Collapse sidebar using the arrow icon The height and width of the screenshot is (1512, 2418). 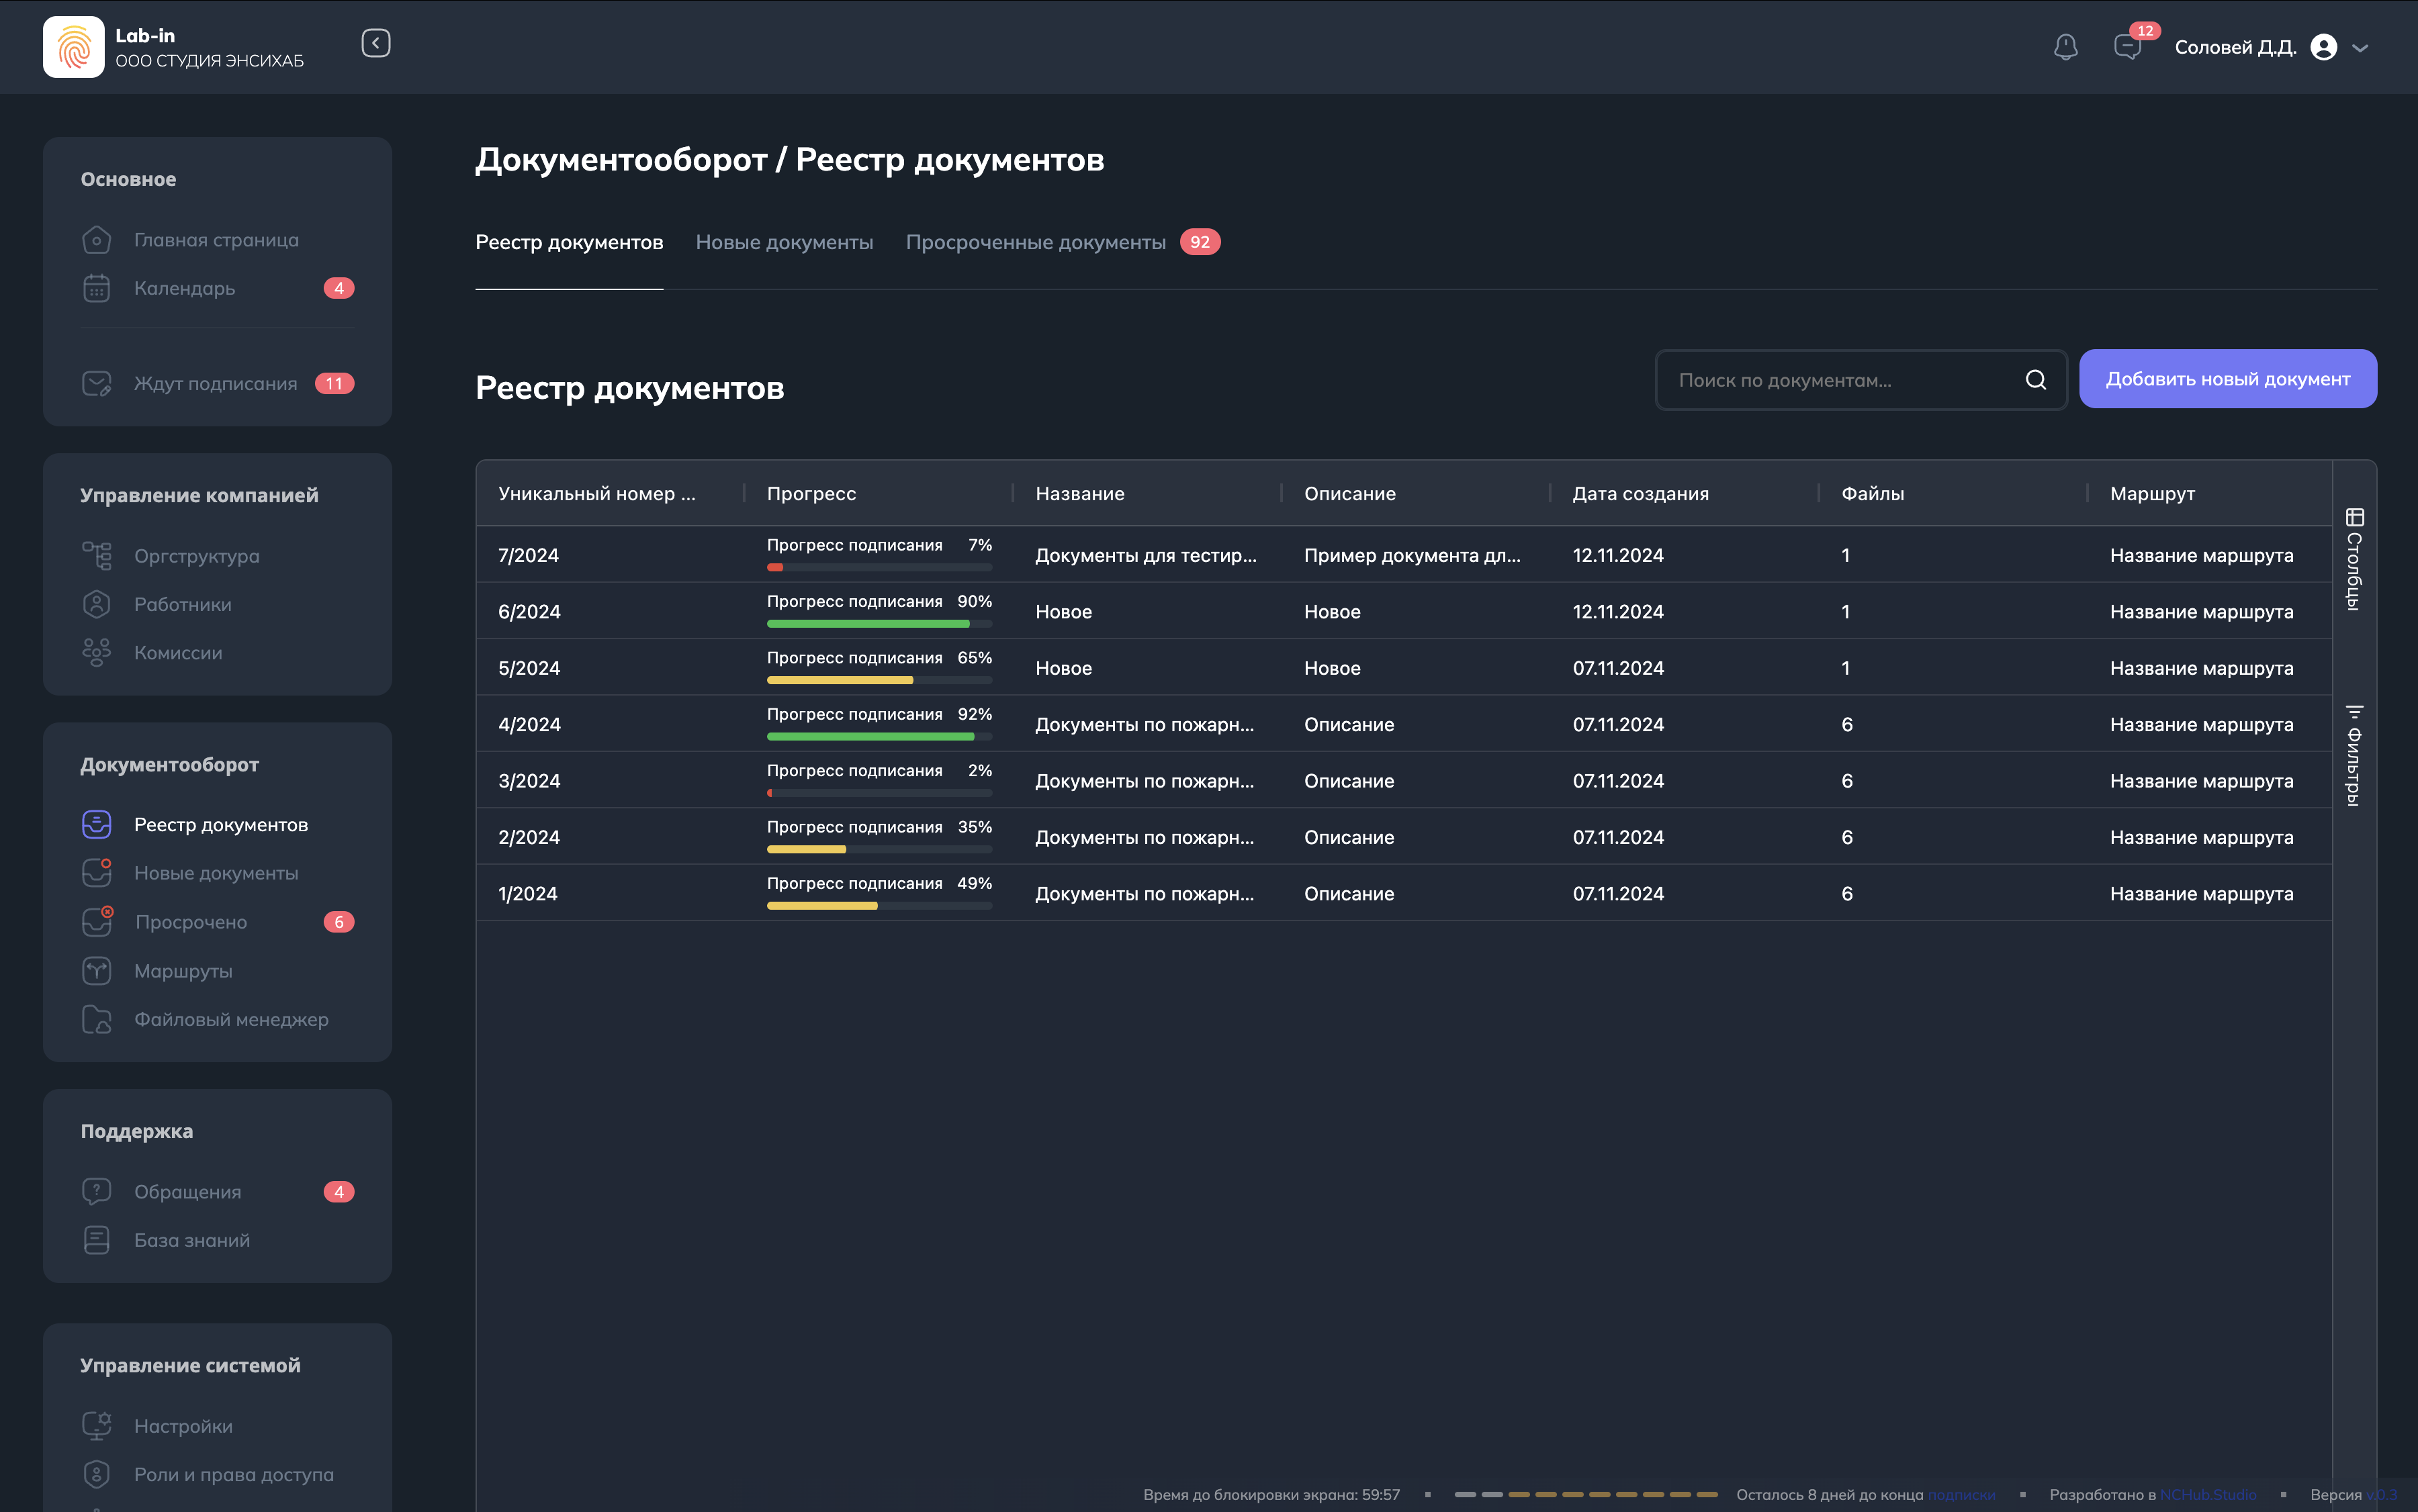tap(375, 43)
